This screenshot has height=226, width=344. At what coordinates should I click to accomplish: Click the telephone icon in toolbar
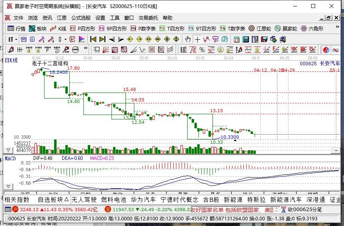pos(24,39)
